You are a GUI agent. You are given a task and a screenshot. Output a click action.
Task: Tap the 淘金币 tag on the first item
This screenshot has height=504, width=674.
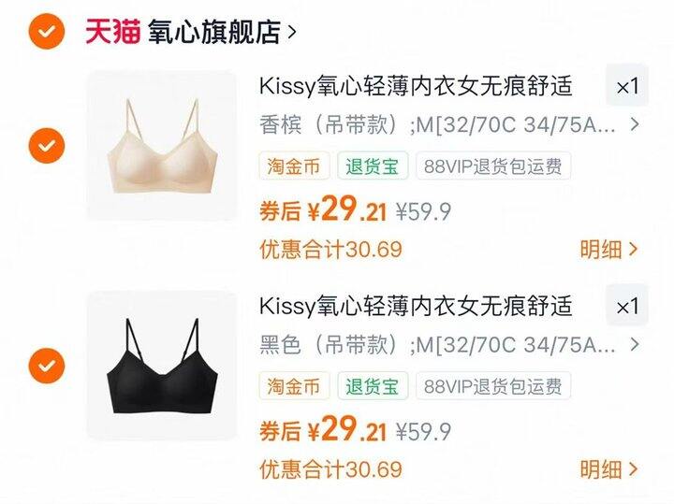294,166
